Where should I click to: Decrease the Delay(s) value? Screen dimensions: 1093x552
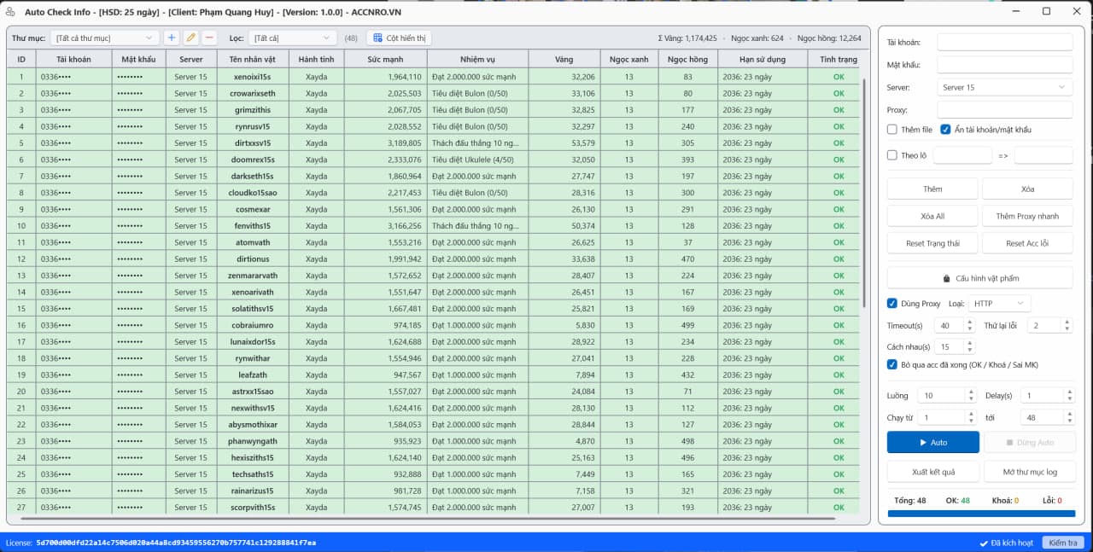tap(1068, 399)
